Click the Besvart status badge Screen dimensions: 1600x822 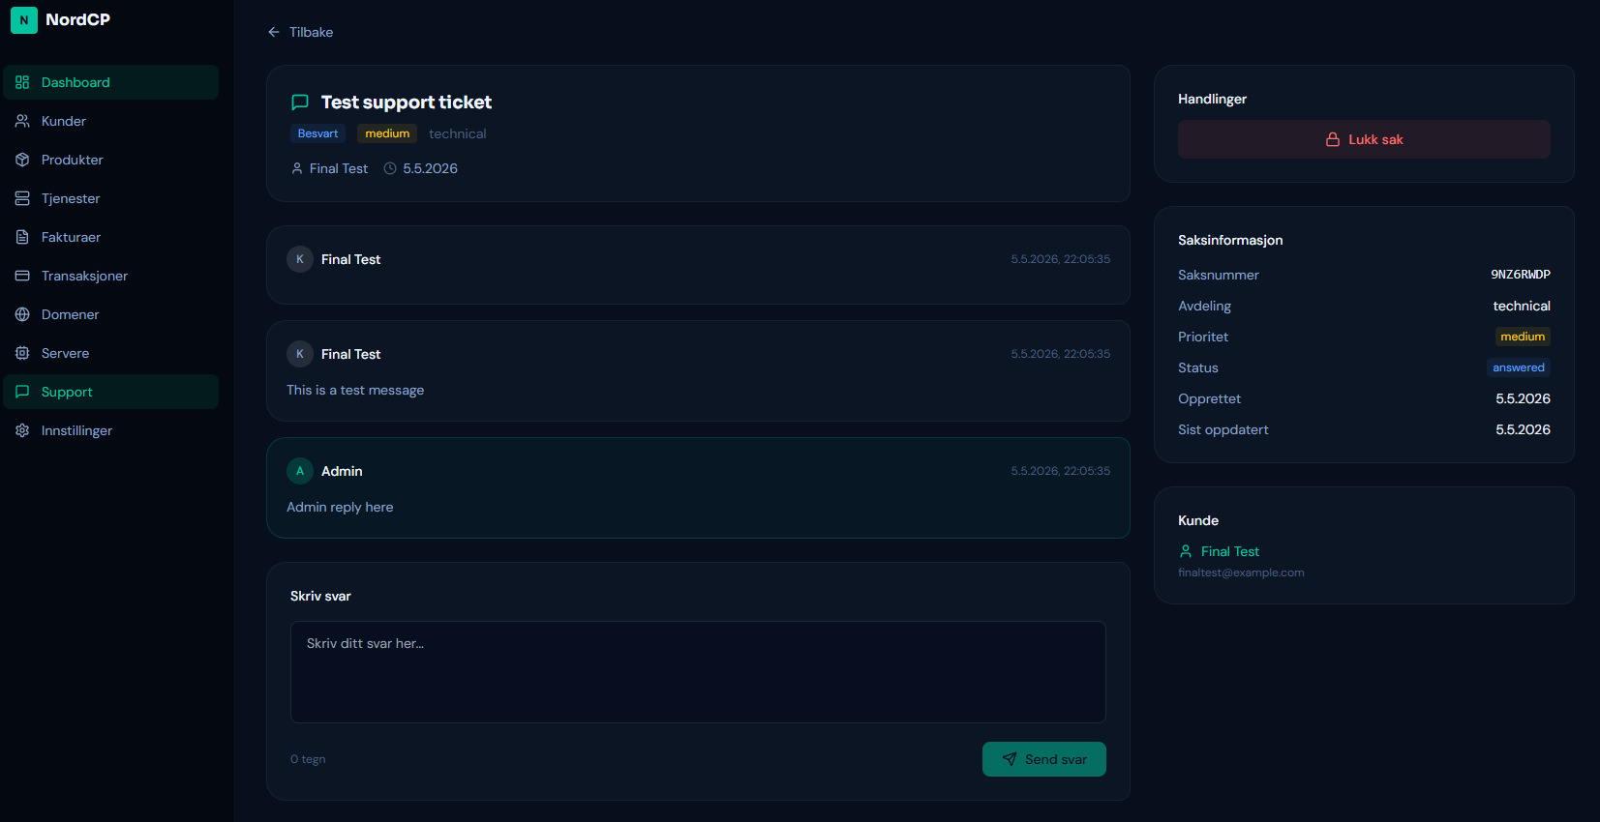(x=317, y=133)
